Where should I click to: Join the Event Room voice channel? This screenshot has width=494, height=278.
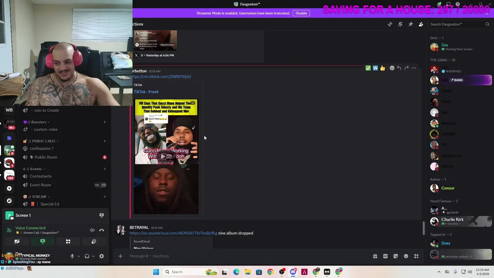pos(64,185)
